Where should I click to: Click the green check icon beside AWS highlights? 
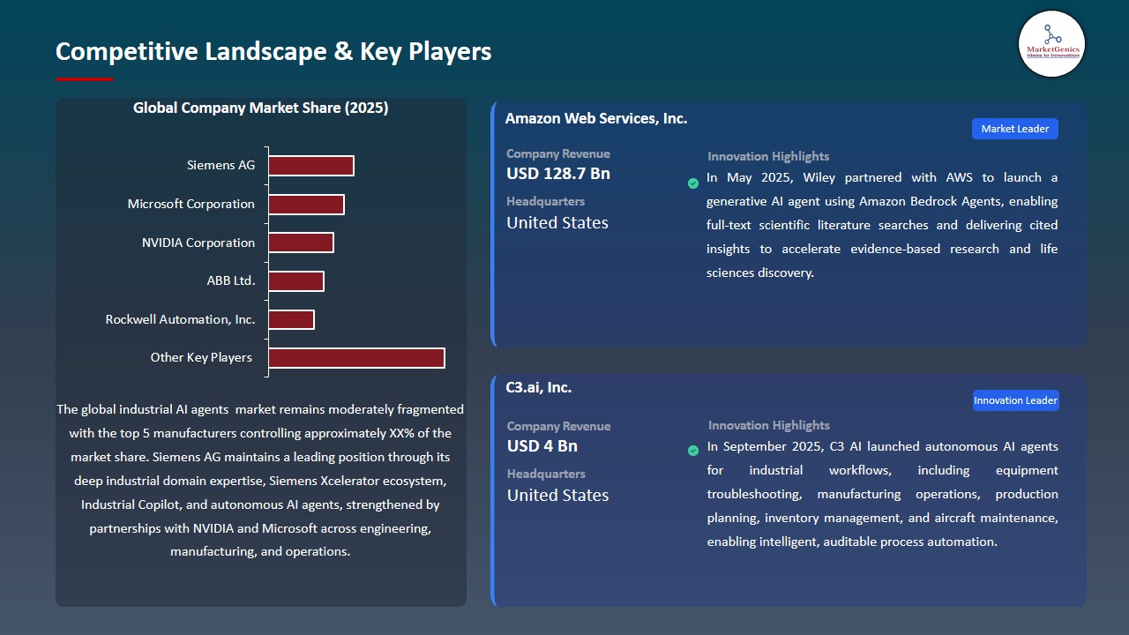point(693,183)
